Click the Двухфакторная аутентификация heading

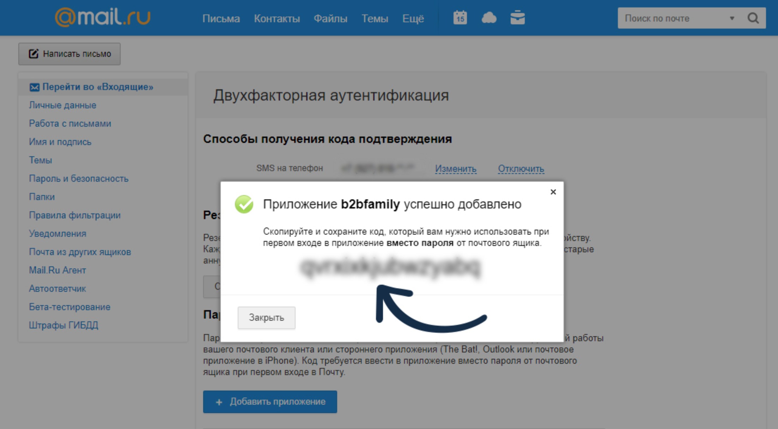331,95
